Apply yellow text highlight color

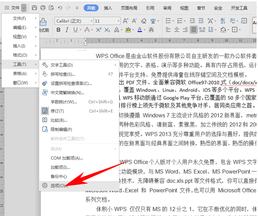[x=128, y=30]
